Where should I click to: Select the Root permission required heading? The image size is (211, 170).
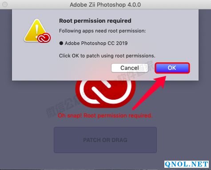pyautogui.click(x=95, y=21)
